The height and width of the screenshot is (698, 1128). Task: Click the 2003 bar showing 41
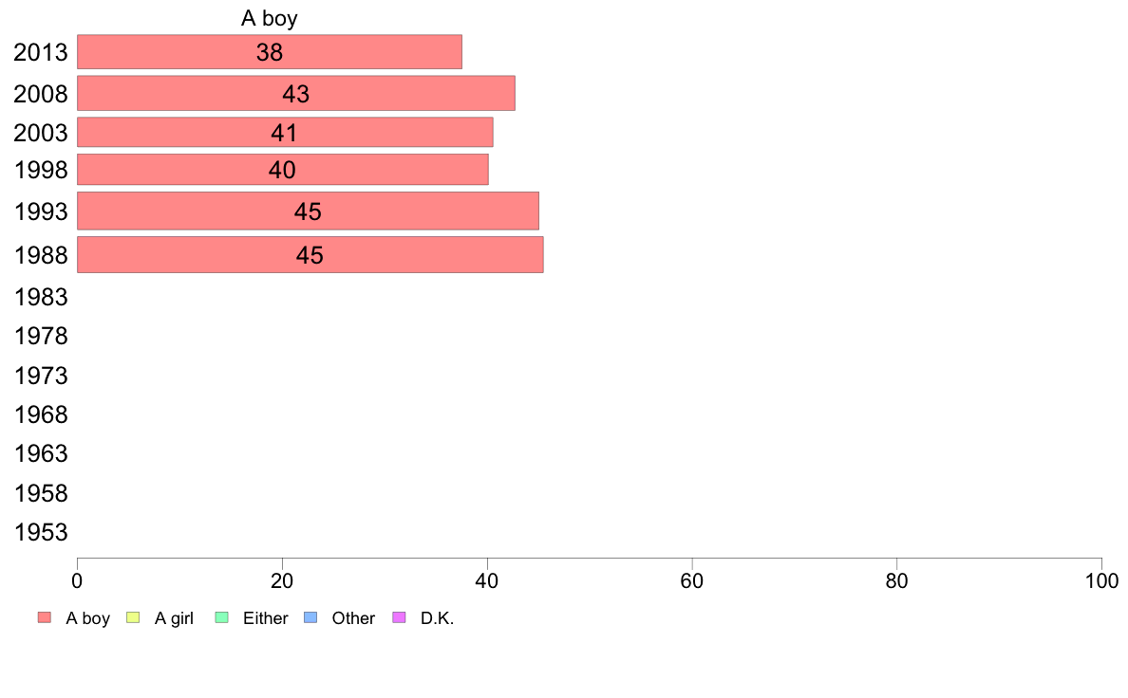coord(284,132)
